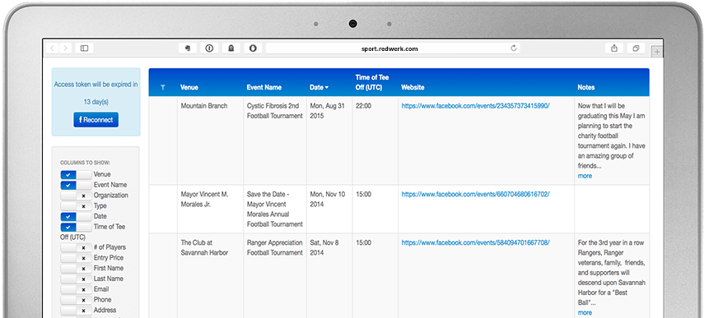Enable the Organization column toggle

coord(76,196)
